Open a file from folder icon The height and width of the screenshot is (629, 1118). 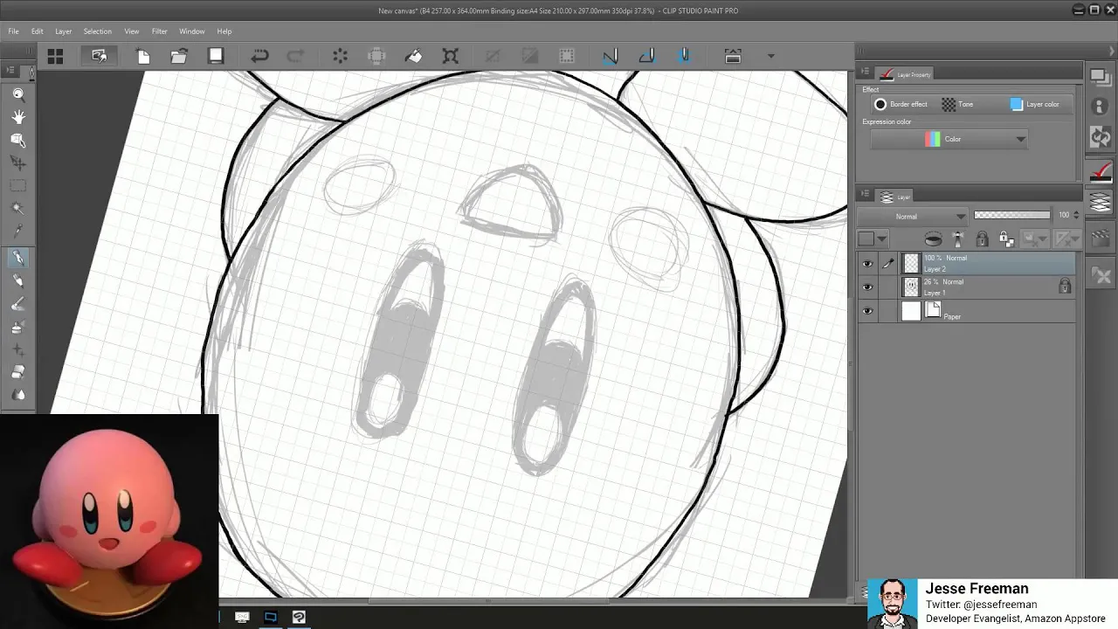pyautogui.click(x=179, y=57)
